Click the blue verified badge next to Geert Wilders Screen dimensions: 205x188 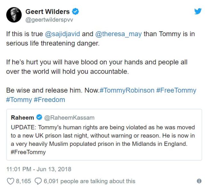pyautogui.click(x=75, y=12)
